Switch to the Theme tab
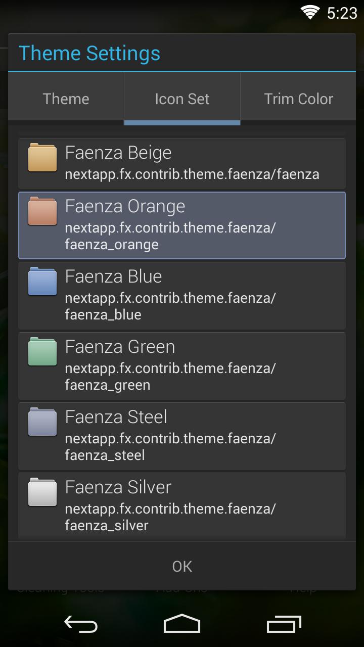The image size is (364, 647). 66,99
